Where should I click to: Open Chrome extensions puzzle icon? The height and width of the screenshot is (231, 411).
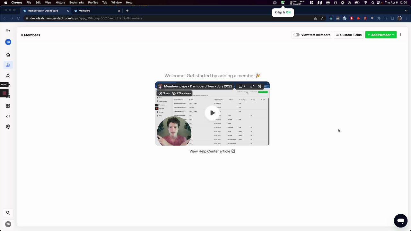[x=379, y=18]
